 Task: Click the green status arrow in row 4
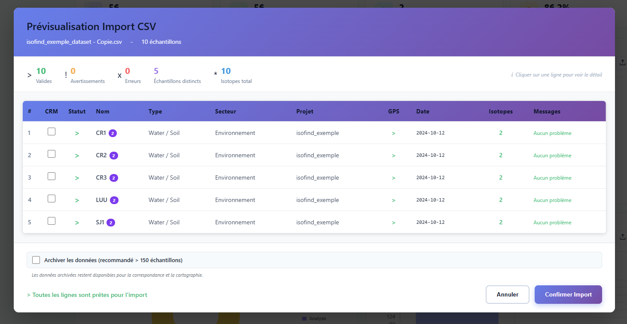point(77,200)
